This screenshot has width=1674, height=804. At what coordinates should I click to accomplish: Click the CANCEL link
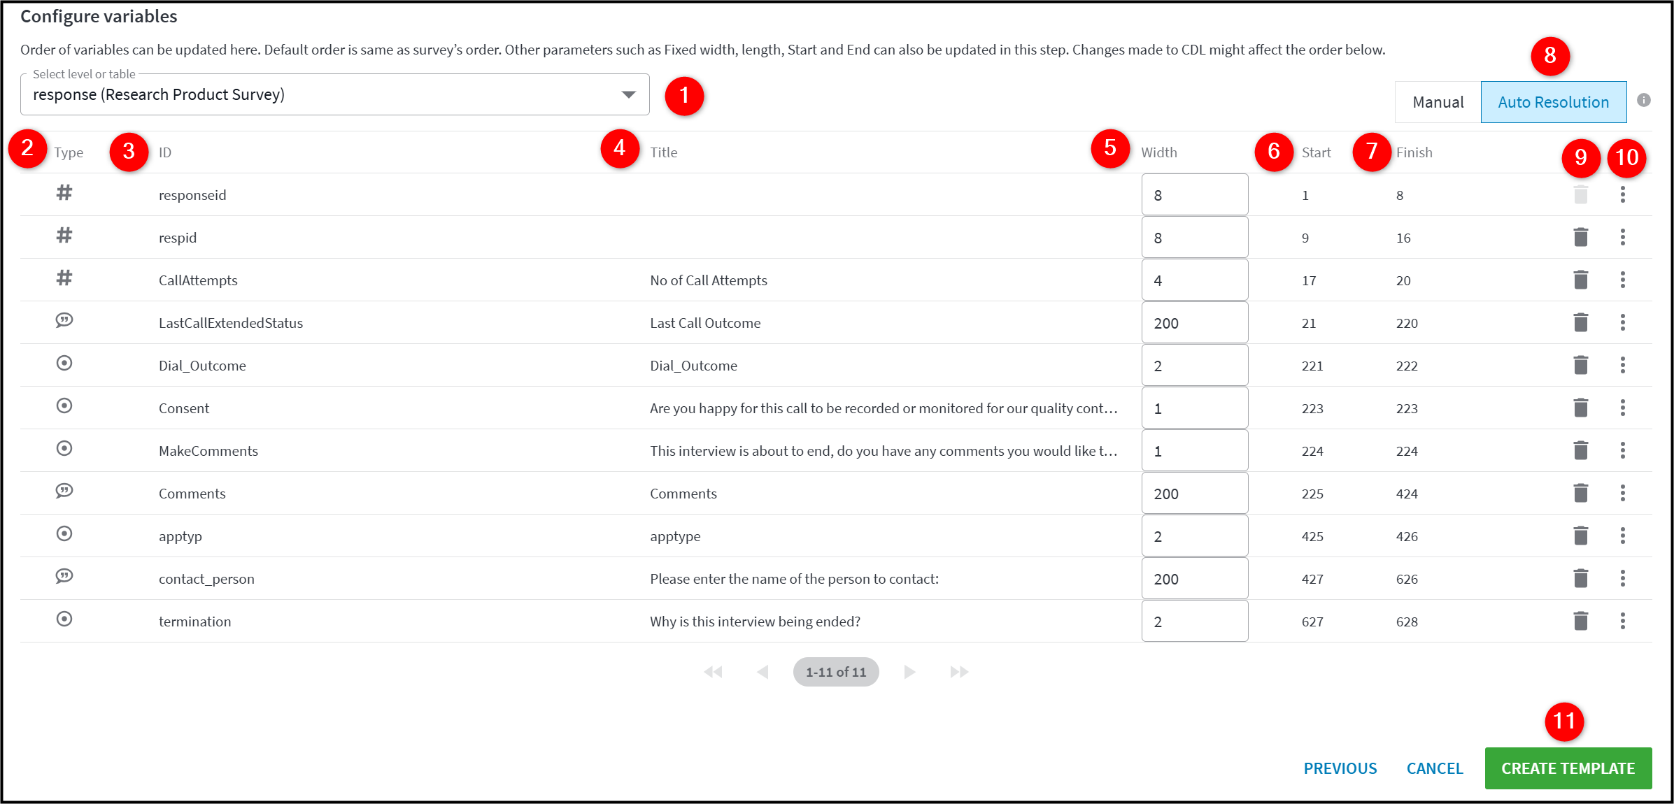1435,768
